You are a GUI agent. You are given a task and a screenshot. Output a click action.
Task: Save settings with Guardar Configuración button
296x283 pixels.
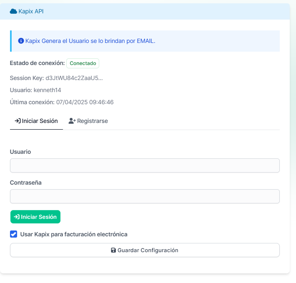[145, 250]
